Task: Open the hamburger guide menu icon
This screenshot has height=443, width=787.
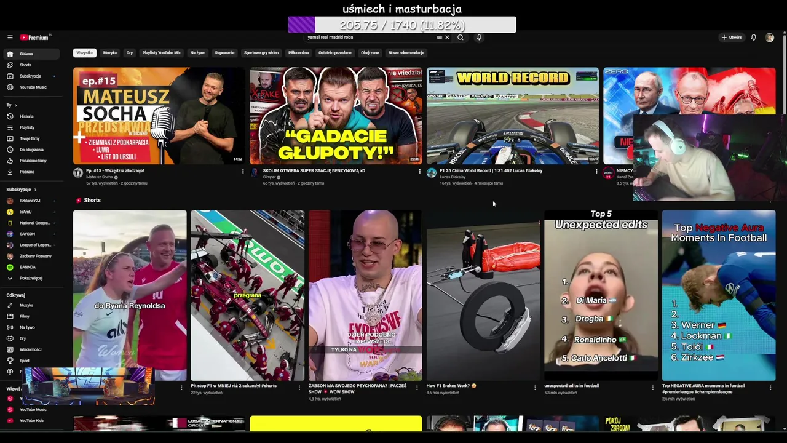Action: (10, 38)
